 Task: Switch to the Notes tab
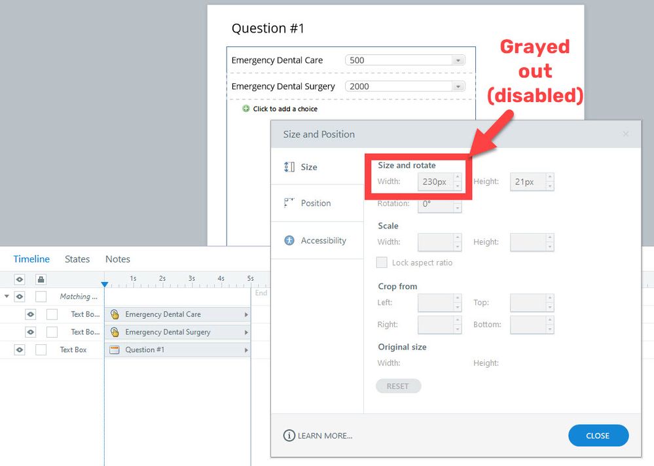point(118,259)
